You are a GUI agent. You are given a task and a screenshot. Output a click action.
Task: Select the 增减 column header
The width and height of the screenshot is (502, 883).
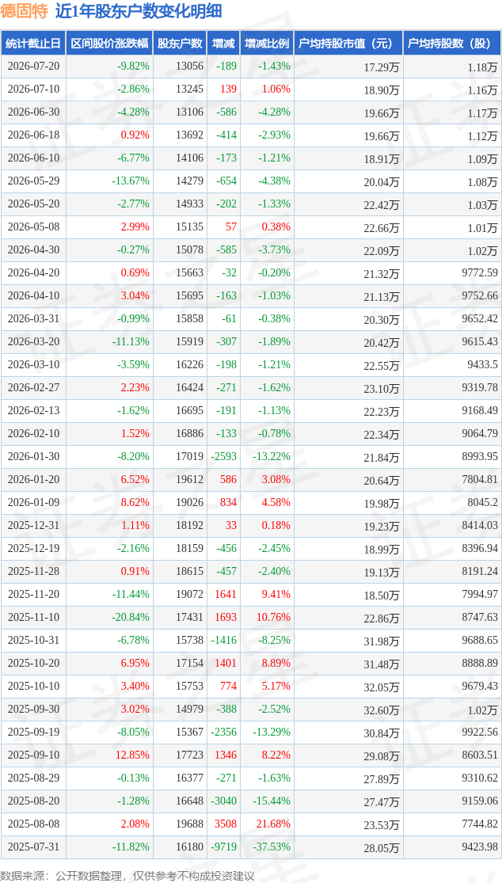(223, 44)
